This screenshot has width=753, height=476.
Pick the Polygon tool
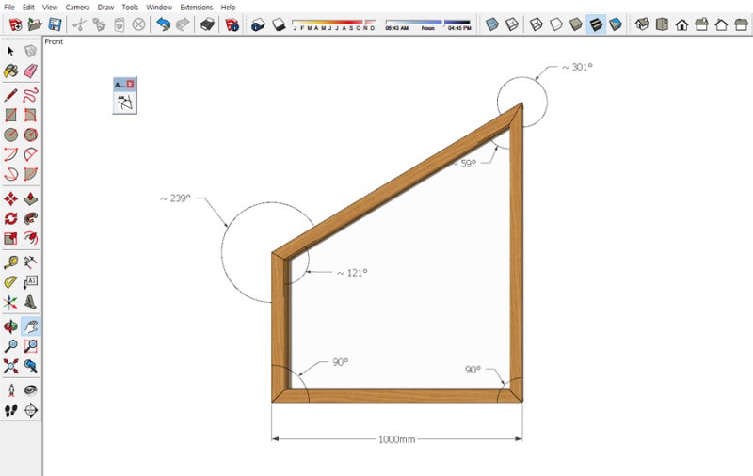click(30, 135)
